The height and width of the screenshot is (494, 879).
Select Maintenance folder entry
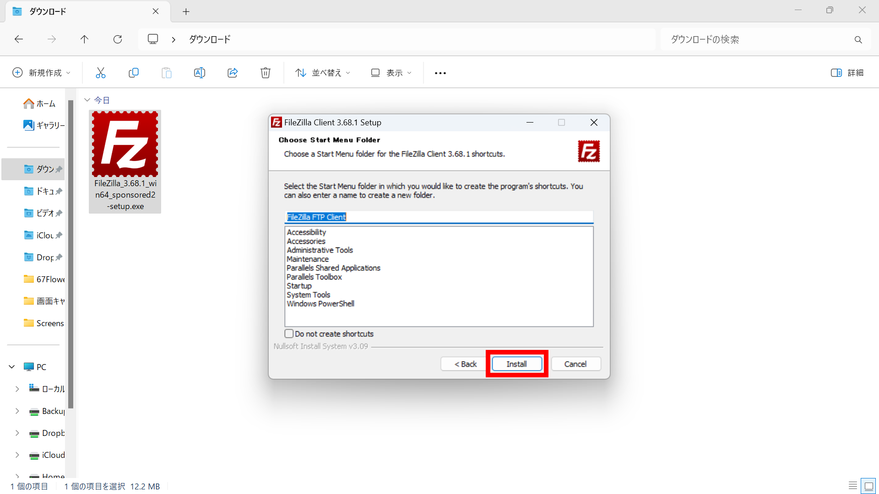(x=307, y=259)
